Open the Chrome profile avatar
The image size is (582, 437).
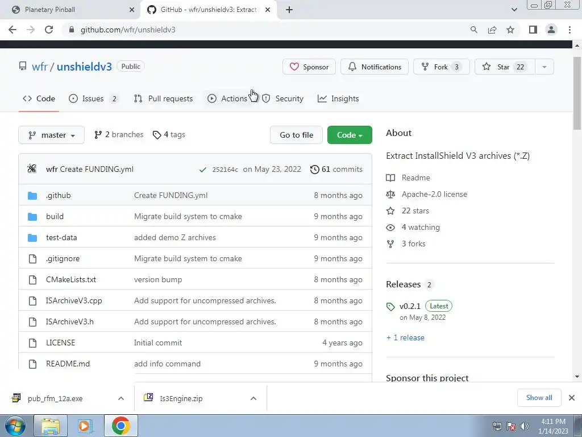[551, 30]
